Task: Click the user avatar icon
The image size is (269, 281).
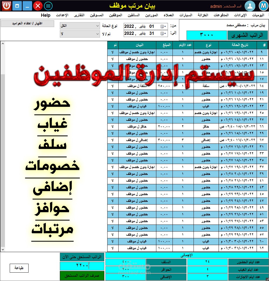Action: coord(250,6)
